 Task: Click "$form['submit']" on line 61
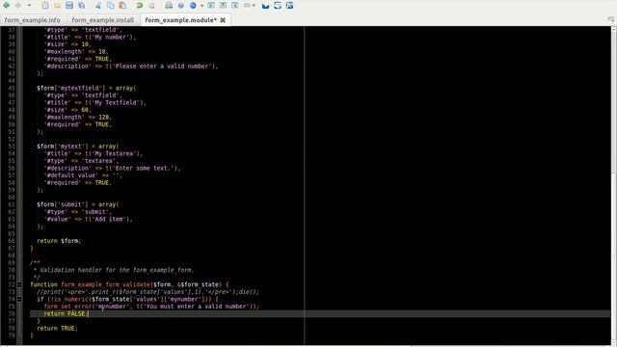(x=63, y=204)
